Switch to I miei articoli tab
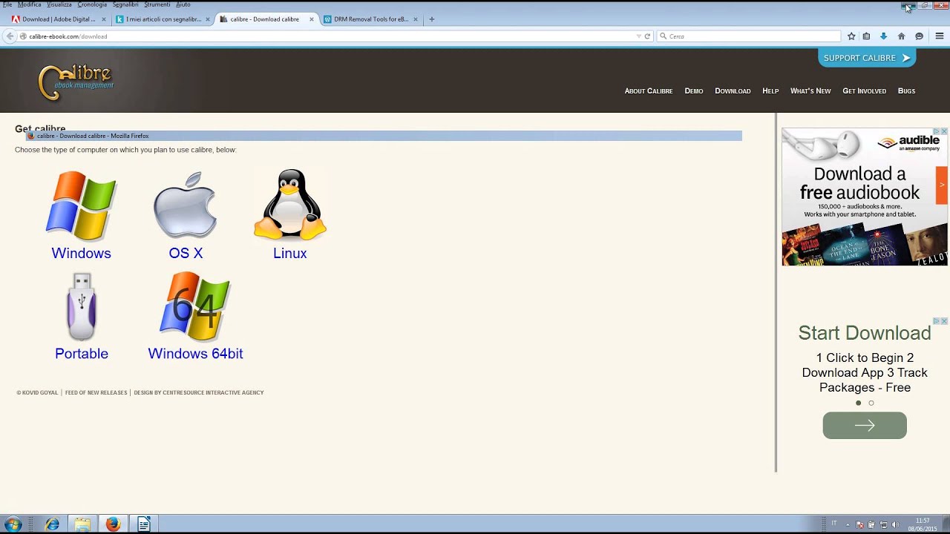Viewport: 950px width, 534px height. [x=163, y=19]
